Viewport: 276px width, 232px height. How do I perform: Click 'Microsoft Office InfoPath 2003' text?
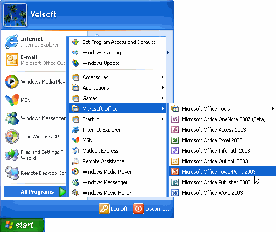click(216, 151)
